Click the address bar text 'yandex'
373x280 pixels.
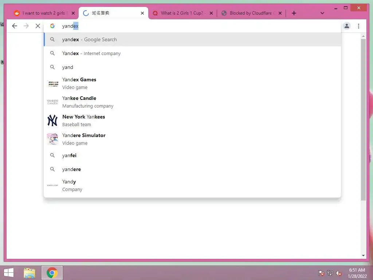pyautogui.click(x=70, y=26)
